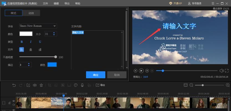Open the white text color swatch
This screenshot has width=231, height=111.
[26, 34]
